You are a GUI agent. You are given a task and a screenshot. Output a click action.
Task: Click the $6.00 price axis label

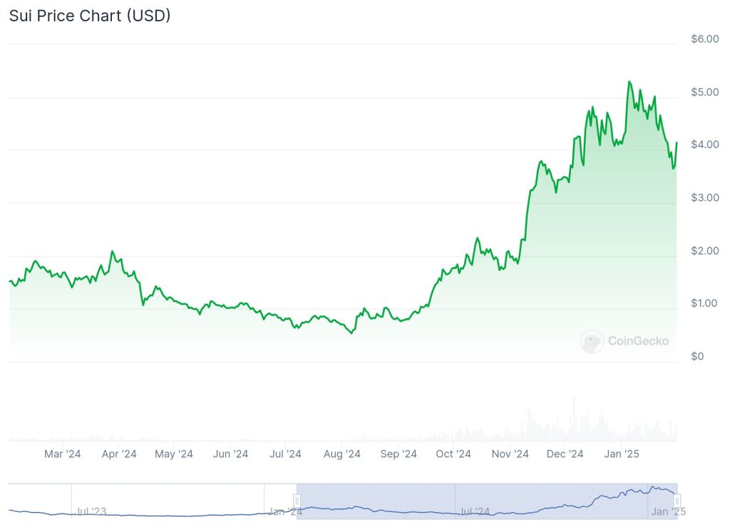[705, 39]
